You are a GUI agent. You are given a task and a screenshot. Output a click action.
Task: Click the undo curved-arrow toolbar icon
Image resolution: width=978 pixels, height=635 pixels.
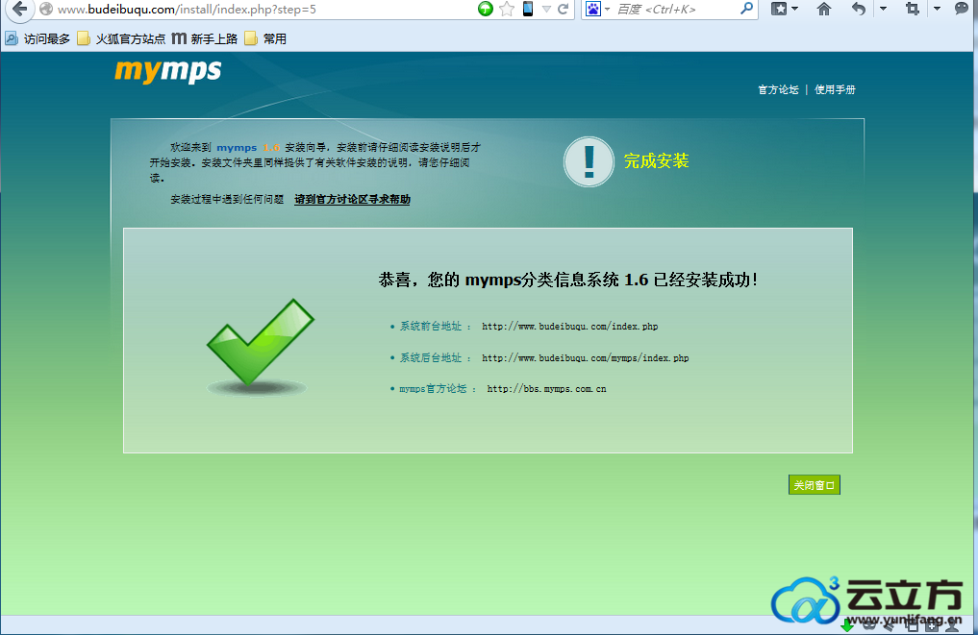click(859, 9)
